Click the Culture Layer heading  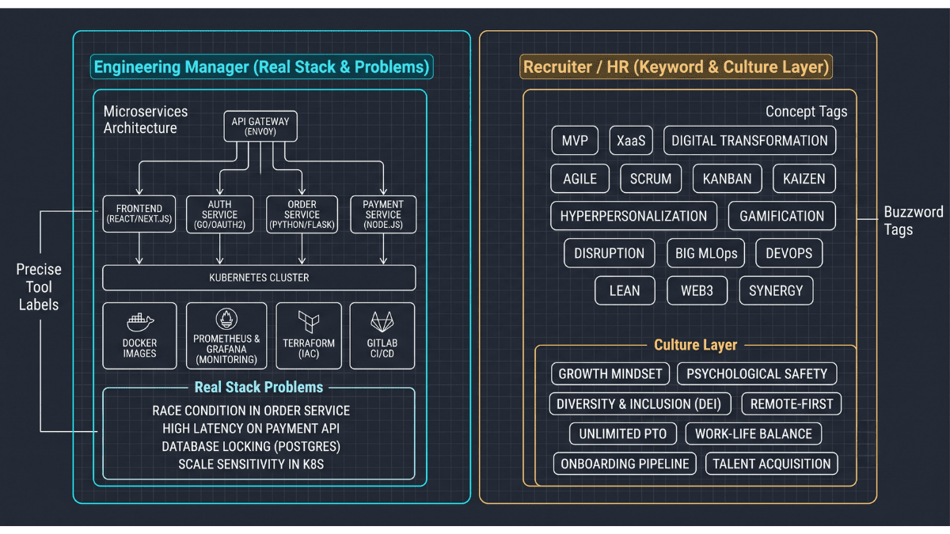[x=695, y=345]
